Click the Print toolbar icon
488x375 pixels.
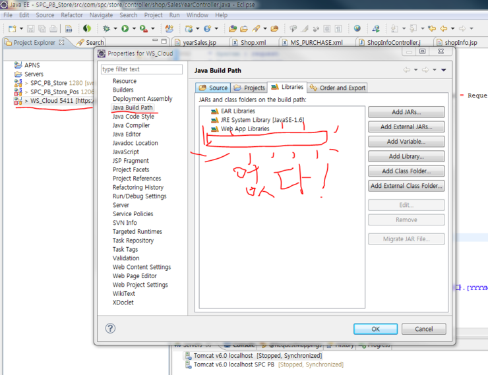point(53,29)
